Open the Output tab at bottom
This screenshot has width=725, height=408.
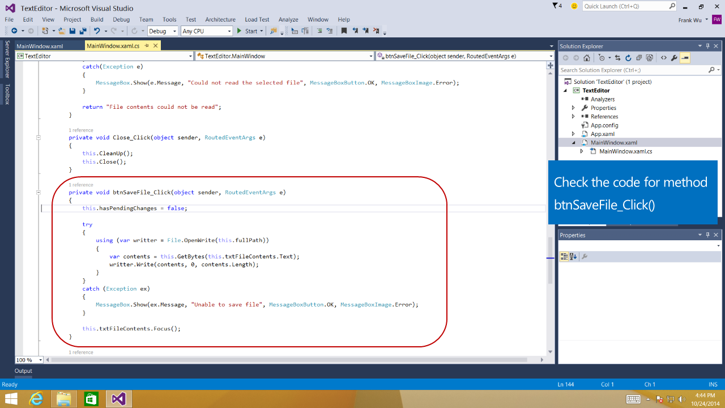coord(23,371)
